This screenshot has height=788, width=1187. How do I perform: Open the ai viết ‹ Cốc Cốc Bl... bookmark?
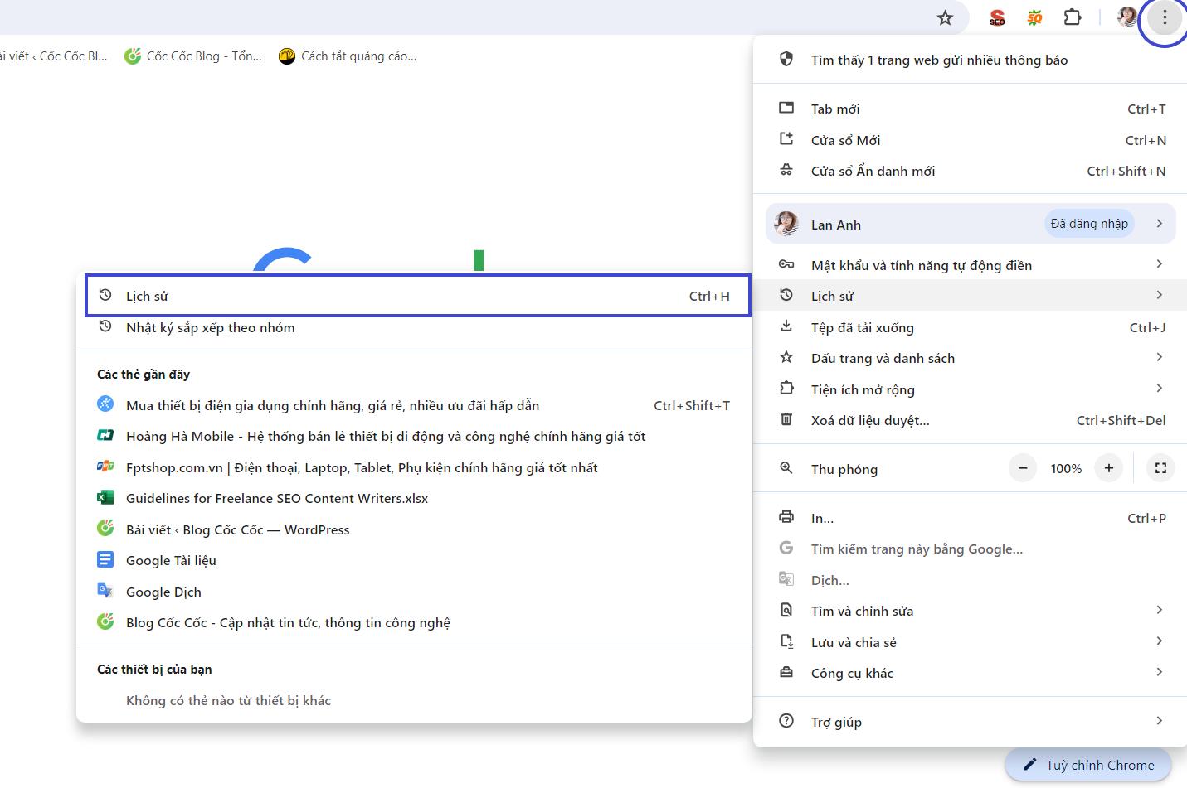coord(53,56)
